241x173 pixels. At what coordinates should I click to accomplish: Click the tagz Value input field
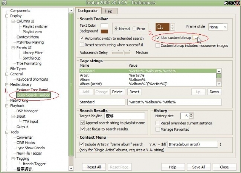(175, 102)
